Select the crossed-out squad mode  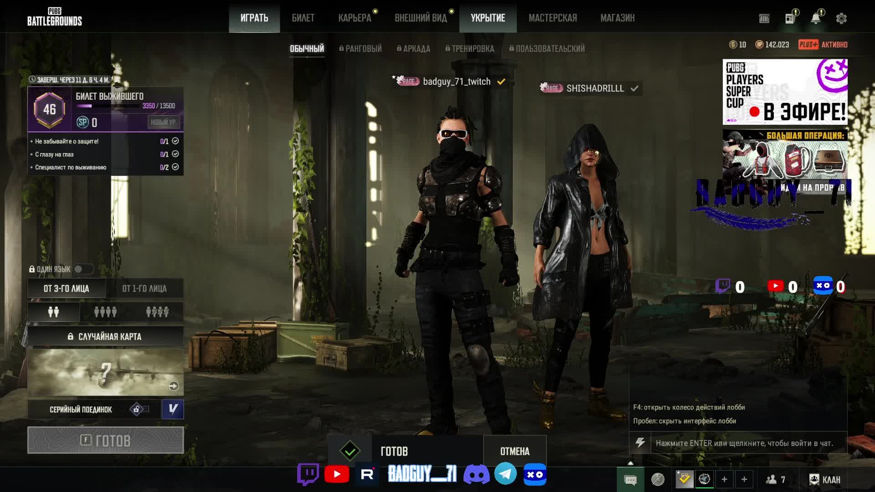pyautogui.click(x=157, y=312)
